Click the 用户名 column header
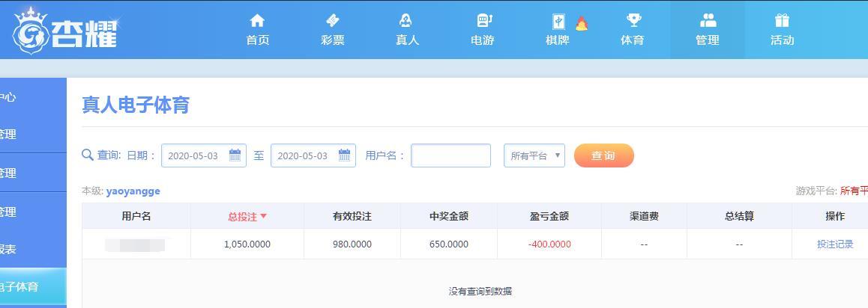868x308 pixels. click(136, 216)
